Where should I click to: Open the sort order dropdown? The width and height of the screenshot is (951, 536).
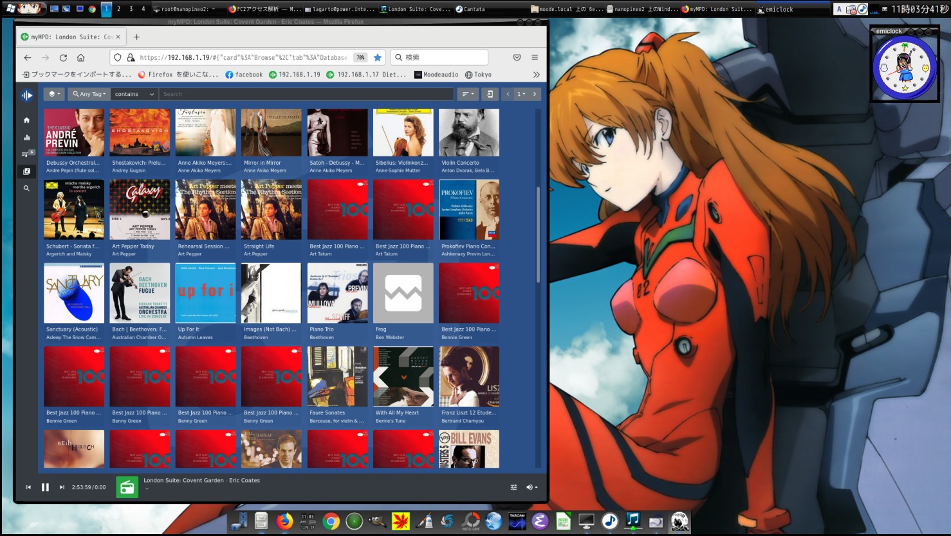[468, 94]
